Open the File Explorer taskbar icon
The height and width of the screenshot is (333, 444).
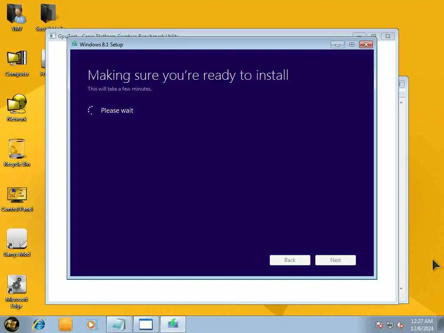click(x=65, y=324)
